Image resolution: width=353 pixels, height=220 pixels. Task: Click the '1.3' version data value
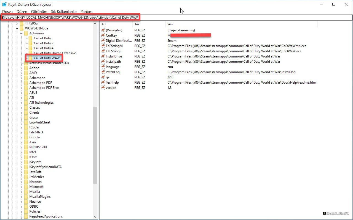tap(169, 88)
